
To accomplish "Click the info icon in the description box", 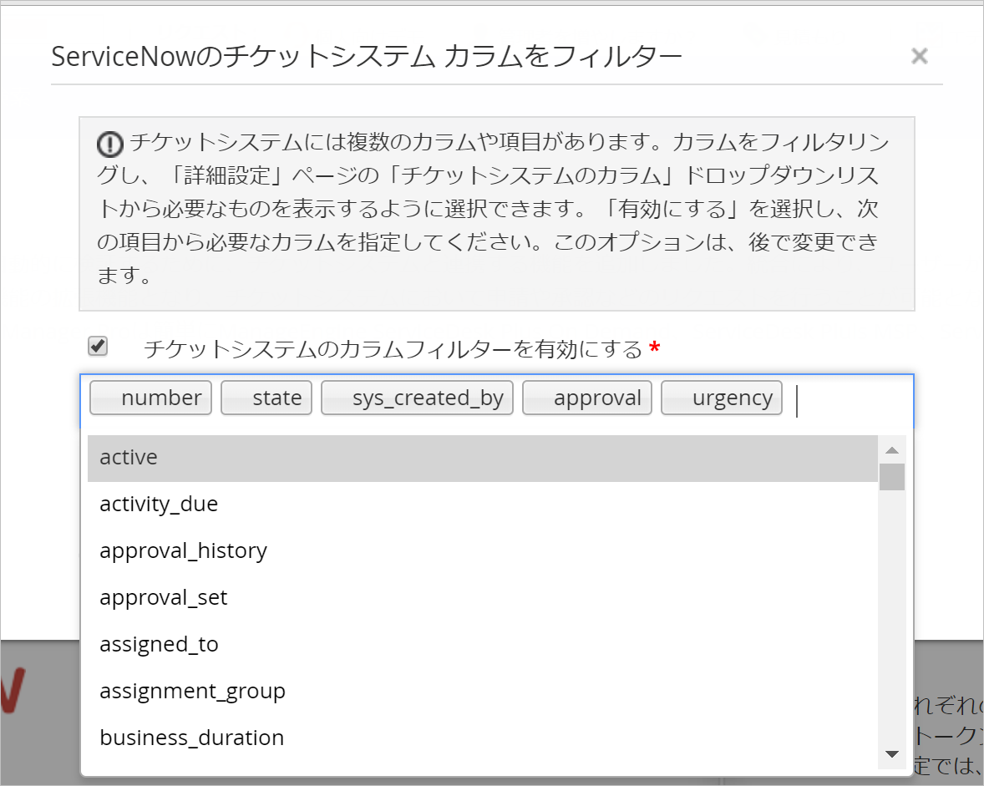I will (x=109, y=145).
